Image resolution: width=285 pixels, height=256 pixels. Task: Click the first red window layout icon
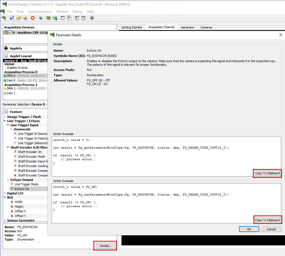tap(77, 18)
